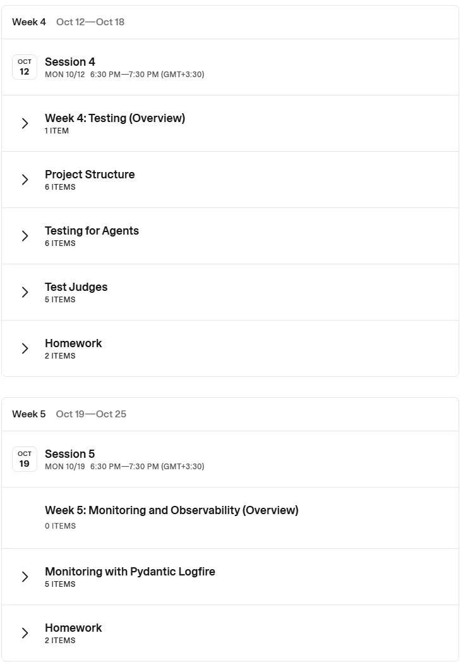Expand Monitoring with Pydantic Logfire chevron
The height and width of the screenshot is (664, 463).
click(x=25, y=577)
